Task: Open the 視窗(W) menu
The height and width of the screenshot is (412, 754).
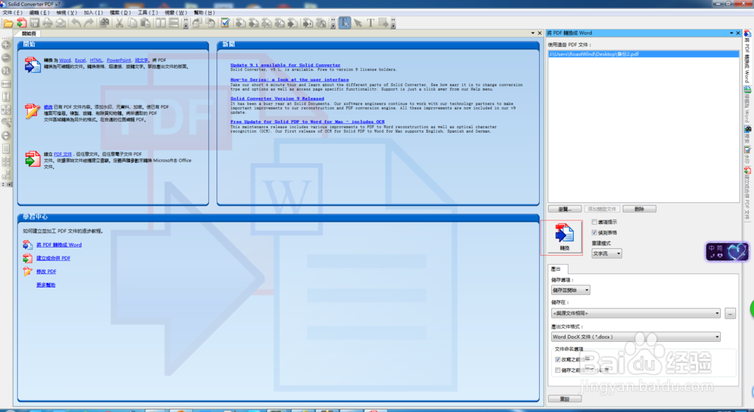Action: (176, 13)
